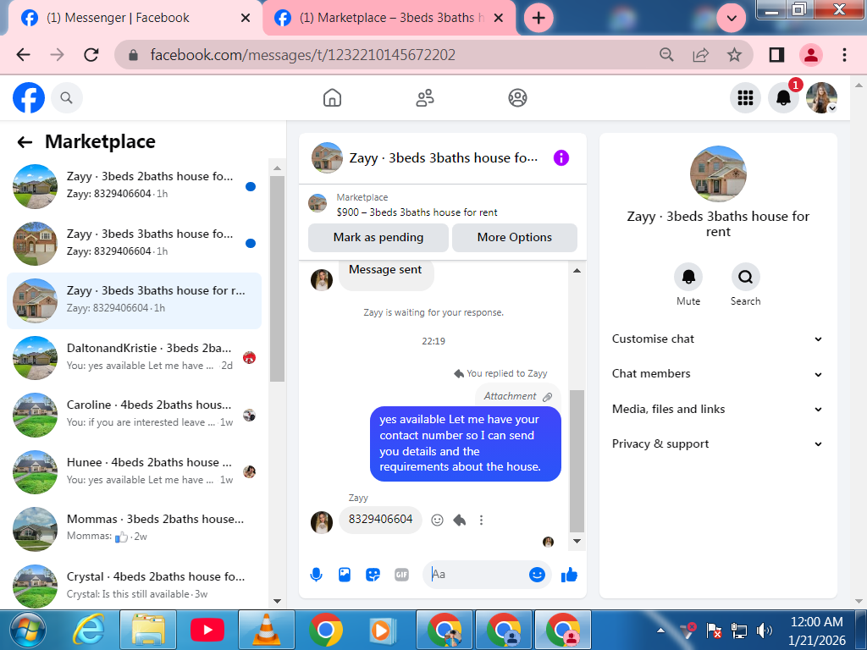Screen dimensions: 867x650
Task: Open YouTube shortcut in taskbar
Action: [x=207, y=630]
